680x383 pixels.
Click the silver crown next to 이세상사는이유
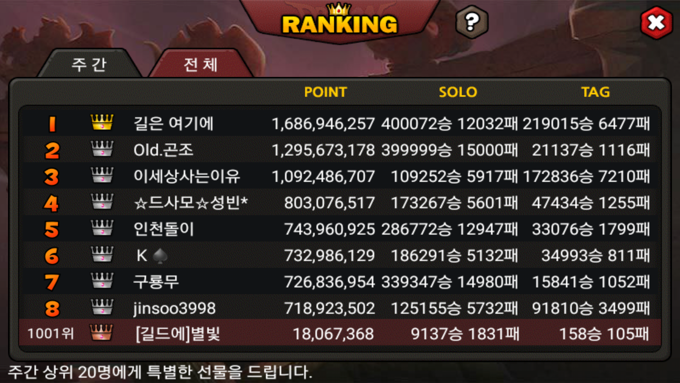tap(102, 175)
